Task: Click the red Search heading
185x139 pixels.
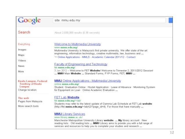Action: 24,32
